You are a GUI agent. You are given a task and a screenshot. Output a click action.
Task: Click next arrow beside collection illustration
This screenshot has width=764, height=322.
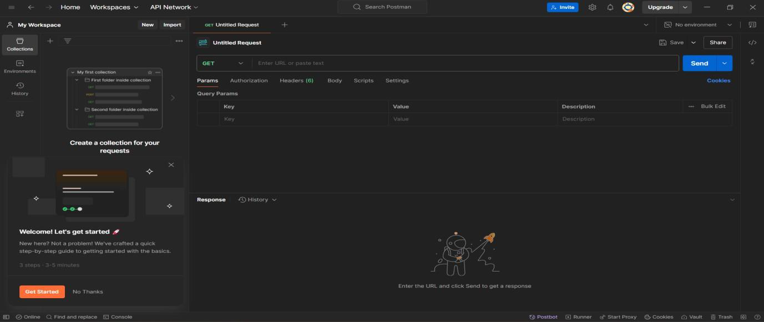coord(173,98)
